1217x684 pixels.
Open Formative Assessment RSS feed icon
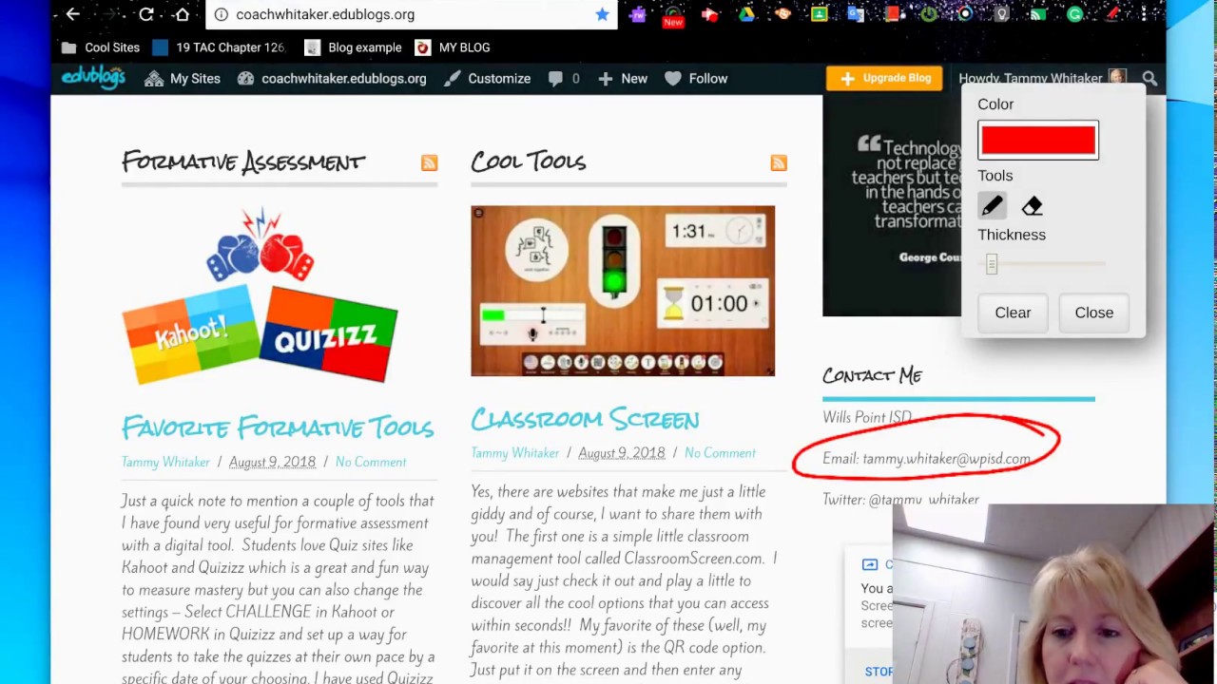(x=429, y=163)
